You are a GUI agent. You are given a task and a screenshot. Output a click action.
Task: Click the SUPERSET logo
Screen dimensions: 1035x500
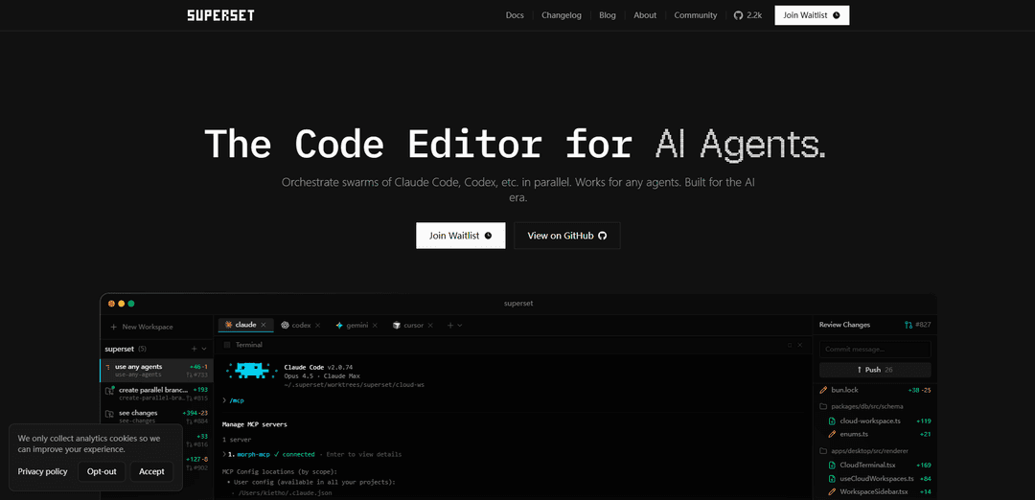[220, 15]
